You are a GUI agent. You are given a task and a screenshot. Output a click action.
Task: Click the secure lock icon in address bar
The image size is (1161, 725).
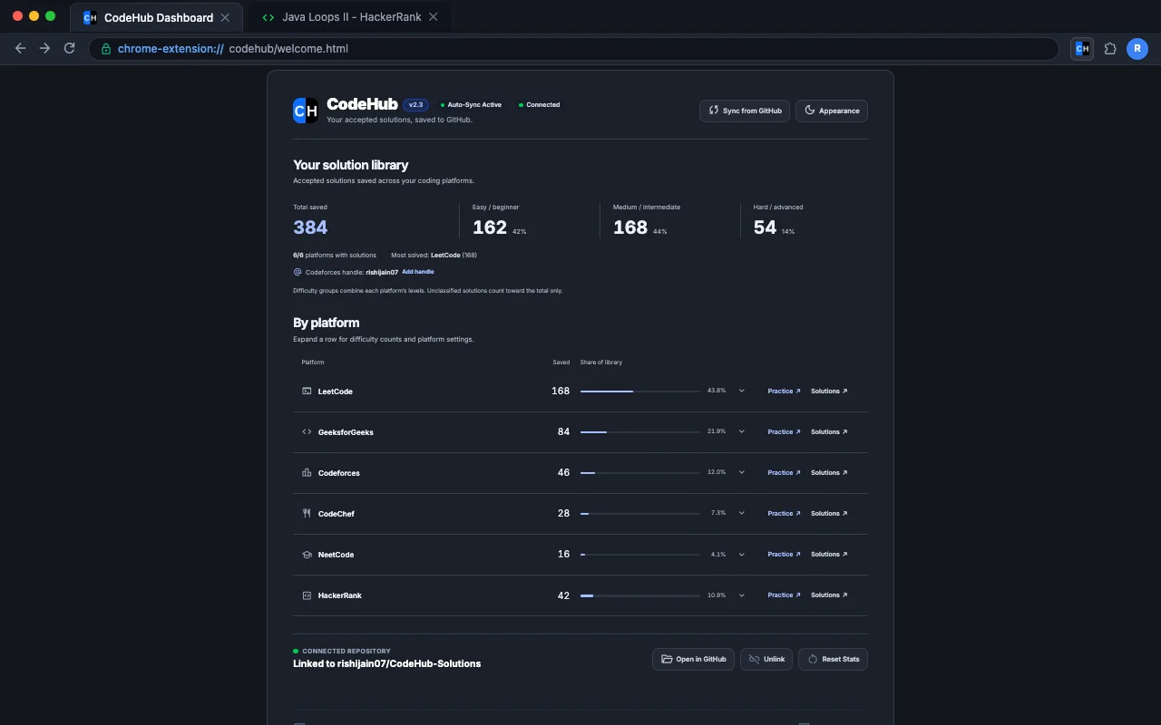[106, 49]
